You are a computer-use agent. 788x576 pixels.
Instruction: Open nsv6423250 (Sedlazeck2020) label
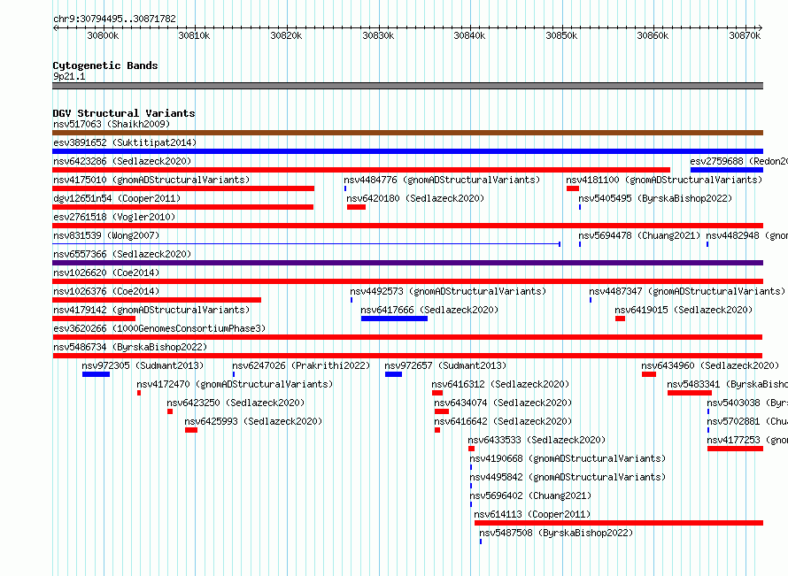(x=236, y=403)
